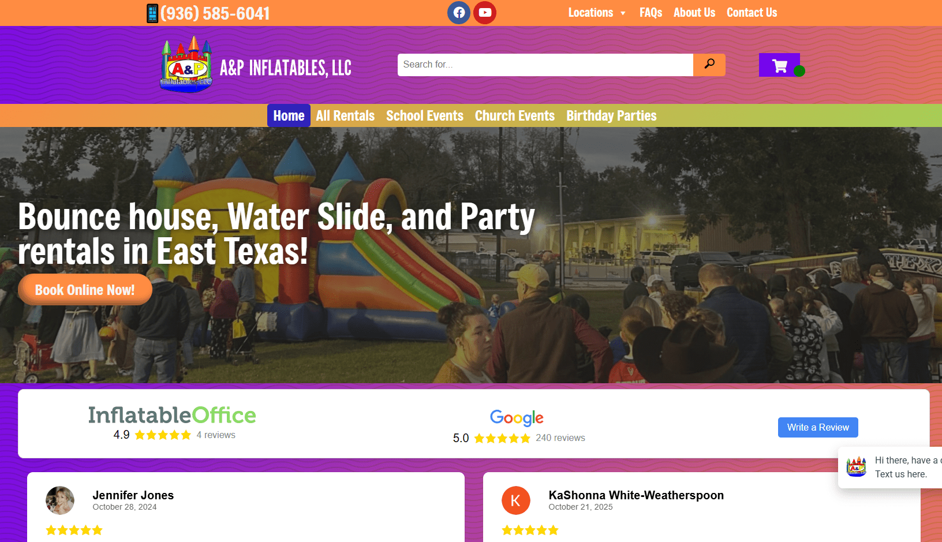Open the Contact Us link
Image resolution: width=942 pixels, height=542 pixels.
(752, 13)
